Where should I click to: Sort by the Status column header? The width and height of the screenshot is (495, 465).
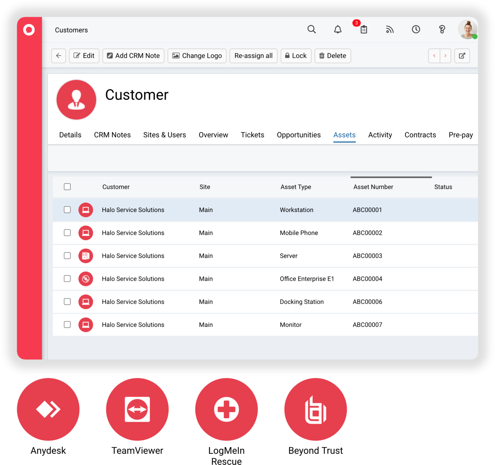coord(443,187)
